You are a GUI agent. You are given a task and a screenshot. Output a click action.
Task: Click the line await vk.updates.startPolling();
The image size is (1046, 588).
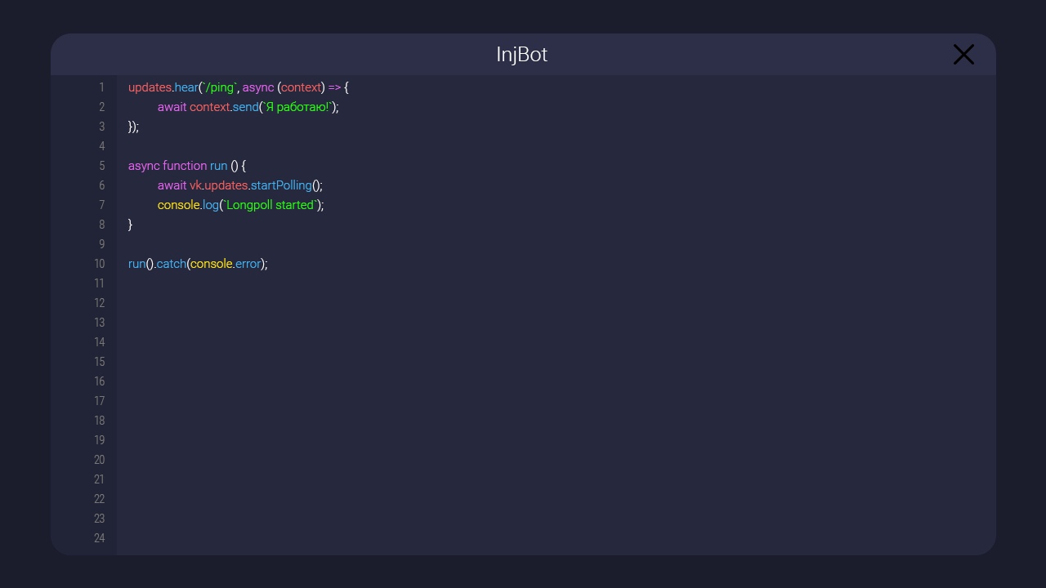coord(240,185)
